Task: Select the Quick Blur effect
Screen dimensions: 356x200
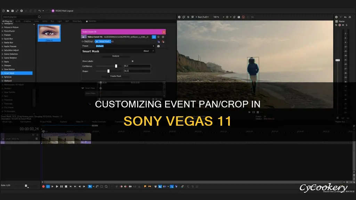Action: [8, 39]
